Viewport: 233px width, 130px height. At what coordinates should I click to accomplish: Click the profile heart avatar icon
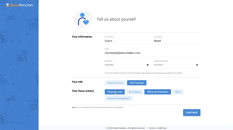coord(83,19)
